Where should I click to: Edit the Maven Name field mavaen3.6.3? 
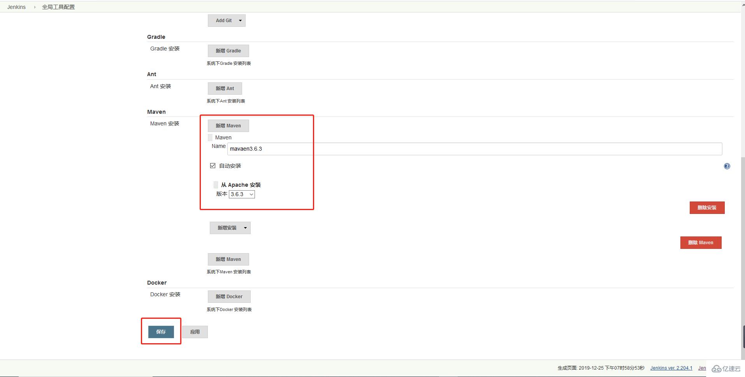[x=474, y=149]
